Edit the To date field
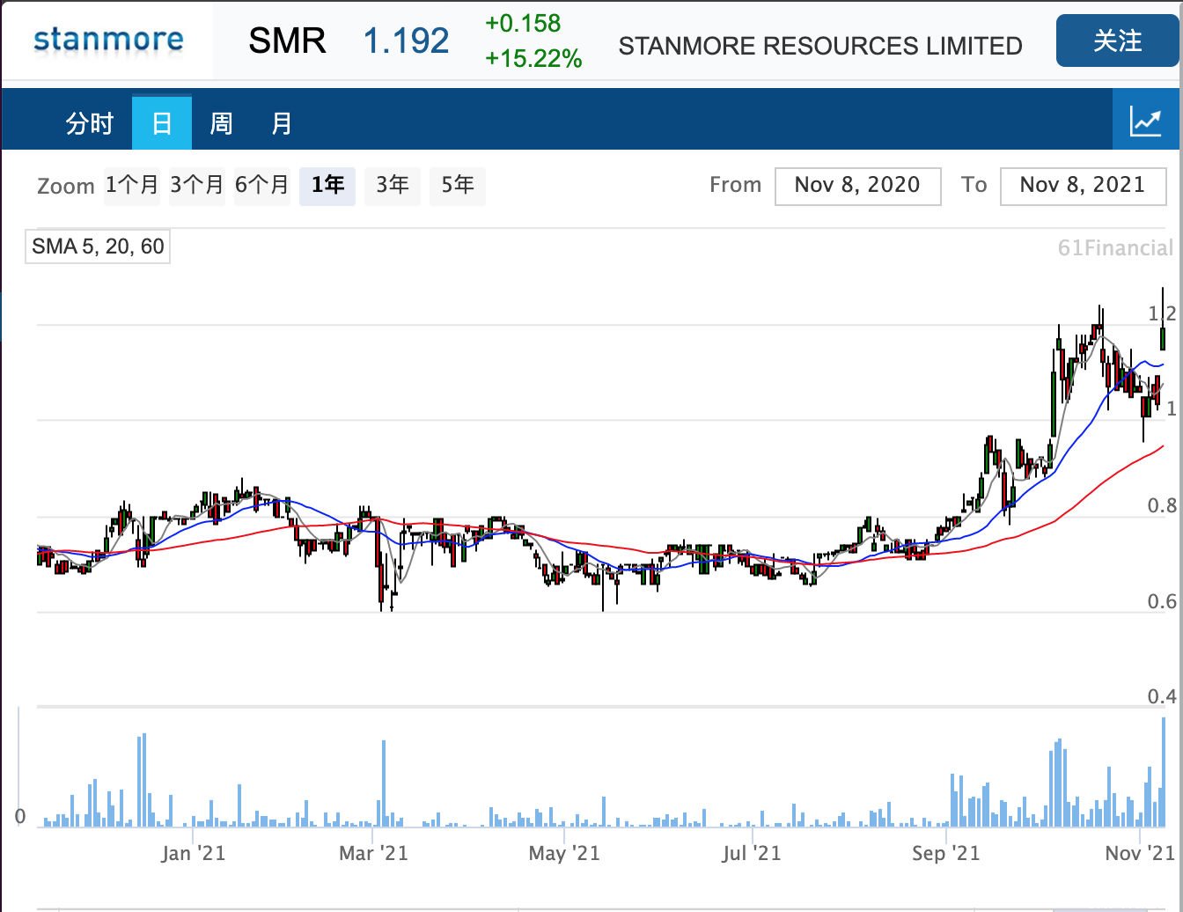1183x912 pixels. tap(1083, 186)
